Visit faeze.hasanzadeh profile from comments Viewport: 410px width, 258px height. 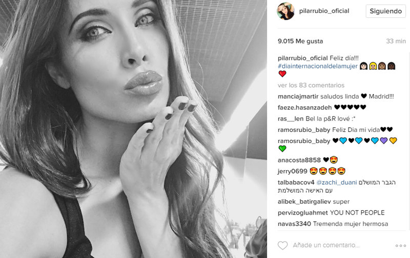(304, 107)
